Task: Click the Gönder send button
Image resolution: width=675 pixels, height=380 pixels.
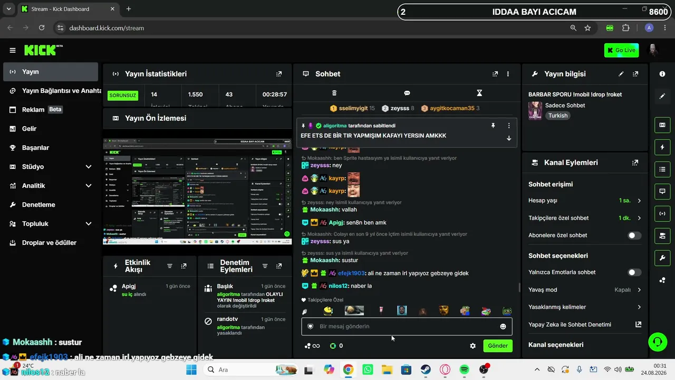Action: 498,346
